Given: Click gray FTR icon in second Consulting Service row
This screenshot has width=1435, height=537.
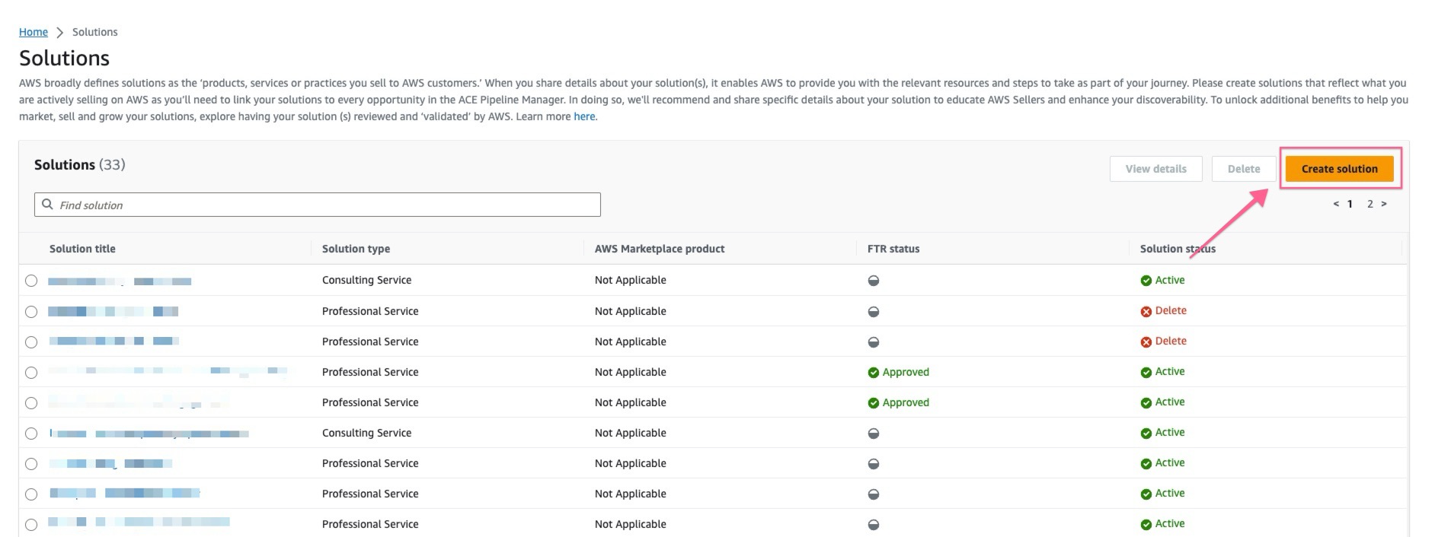Looking at the screenshot, I should (873, 433).
